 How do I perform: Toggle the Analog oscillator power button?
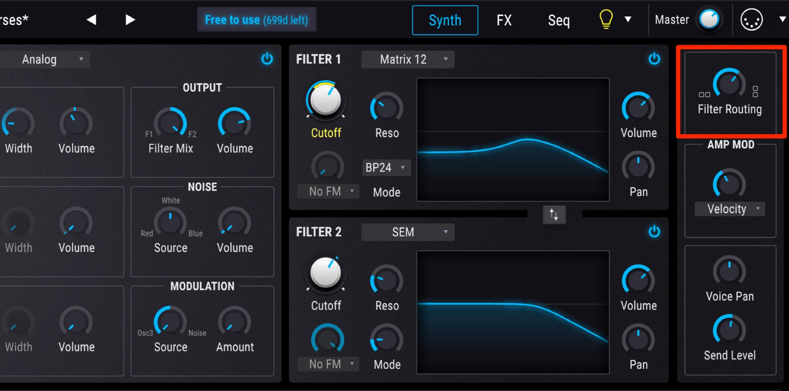point(267,59)
